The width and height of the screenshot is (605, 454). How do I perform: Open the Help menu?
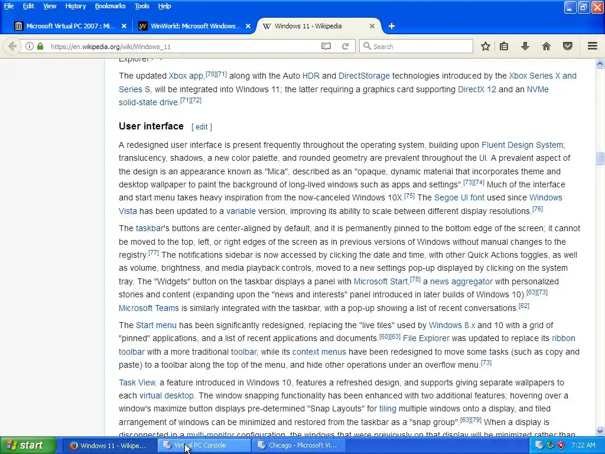pos(164,6)
